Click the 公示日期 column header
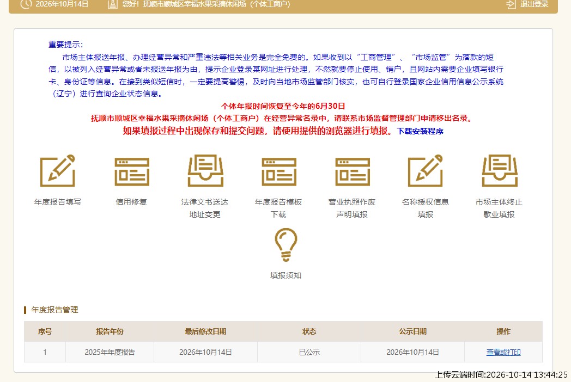Image resolution: width=571 pixels, height=382 pixels. (412, 331)
